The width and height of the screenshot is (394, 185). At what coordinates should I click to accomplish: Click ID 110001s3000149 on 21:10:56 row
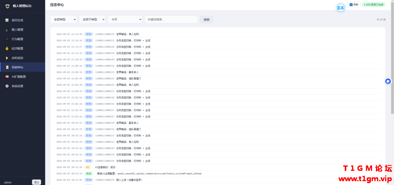pos(105,59)
